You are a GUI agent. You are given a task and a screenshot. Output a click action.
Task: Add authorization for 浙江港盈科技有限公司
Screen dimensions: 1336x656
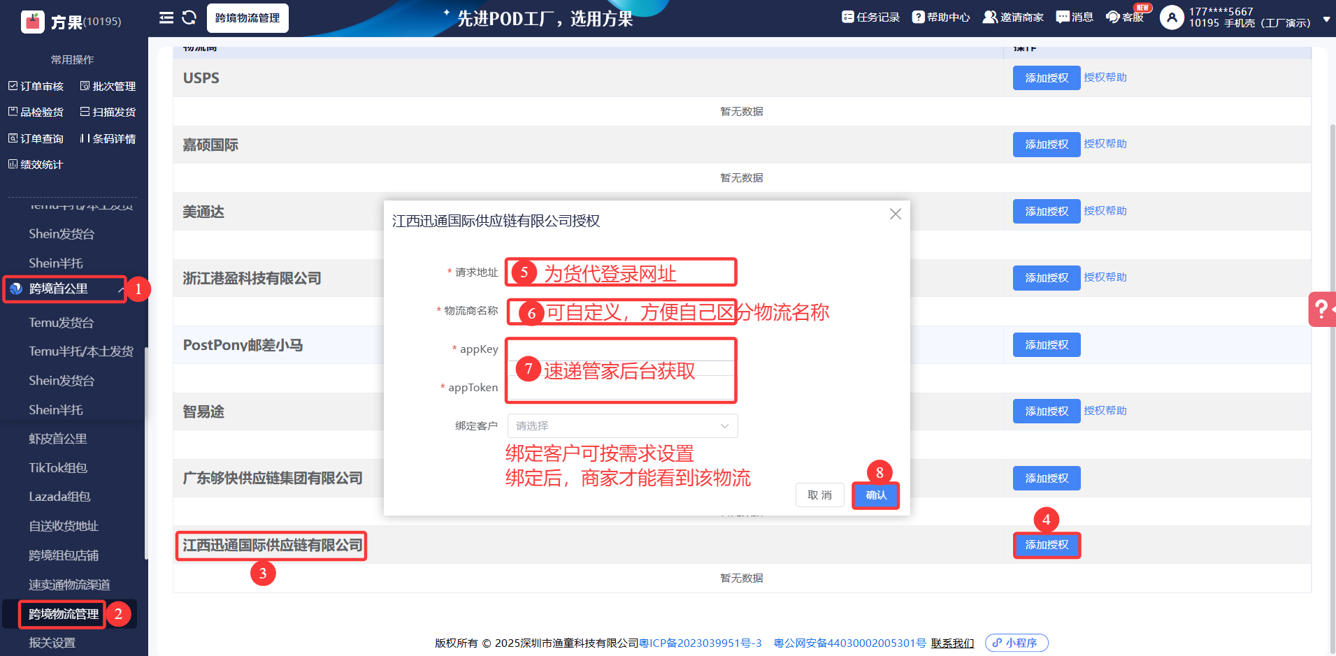tap(1047, 278)
